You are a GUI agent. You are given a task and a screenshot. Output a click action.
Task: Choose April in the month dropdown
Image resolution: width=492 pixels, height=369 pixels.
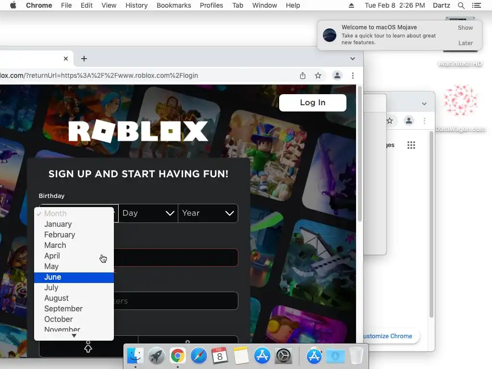[74, 256]
